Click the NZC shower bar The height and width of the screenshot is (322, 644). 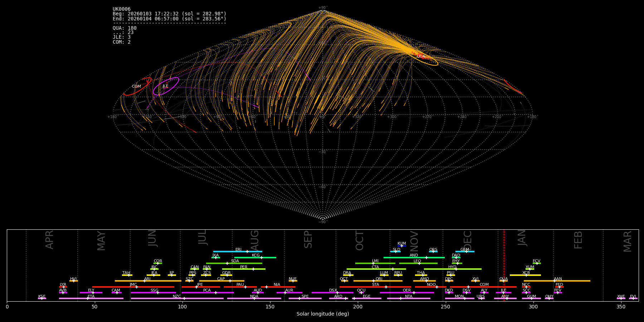[177, 298]
